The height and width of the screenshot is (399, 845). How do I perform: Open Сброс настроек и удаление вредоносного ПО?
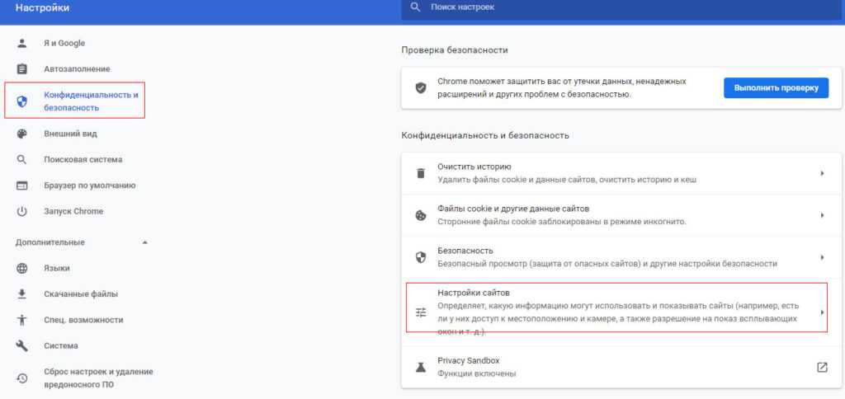pos(98,378)
